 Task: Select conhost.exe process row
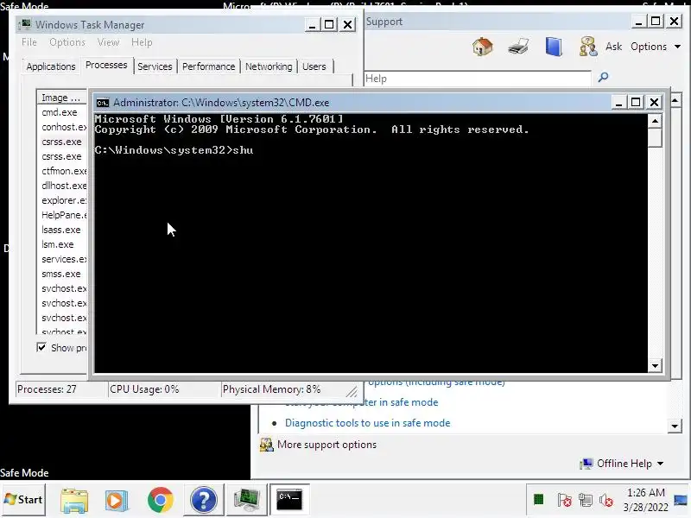(x=61, y=127)
